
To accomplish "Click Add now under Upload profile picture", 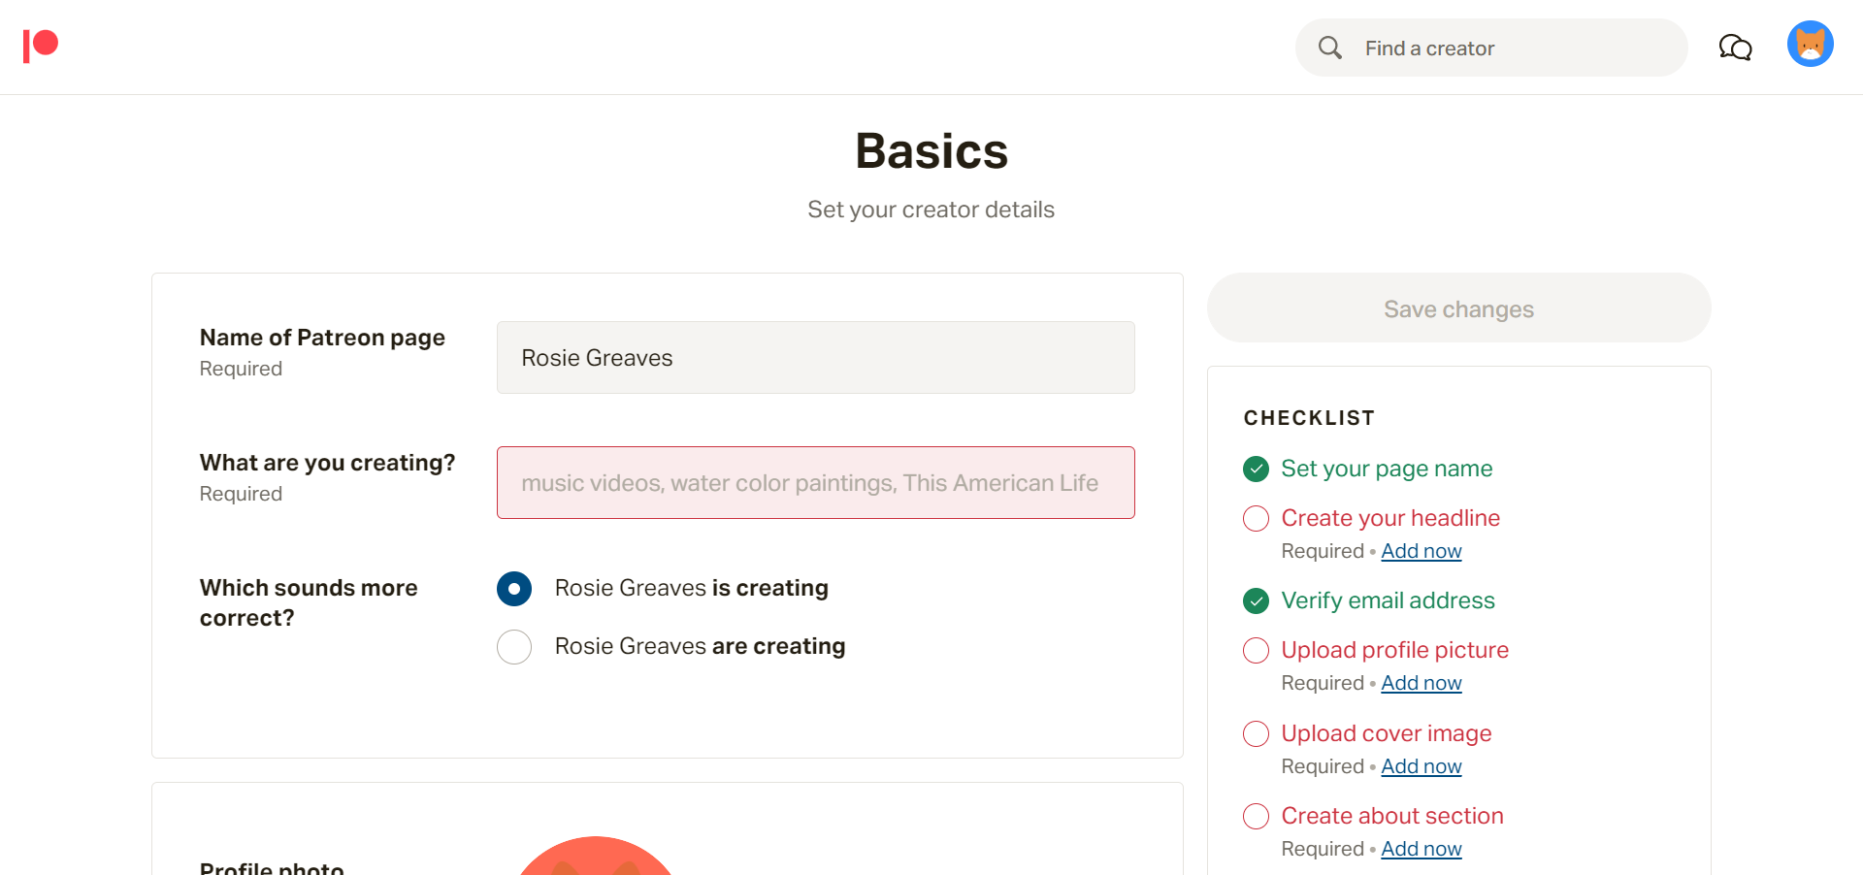I will [1422, 683].
